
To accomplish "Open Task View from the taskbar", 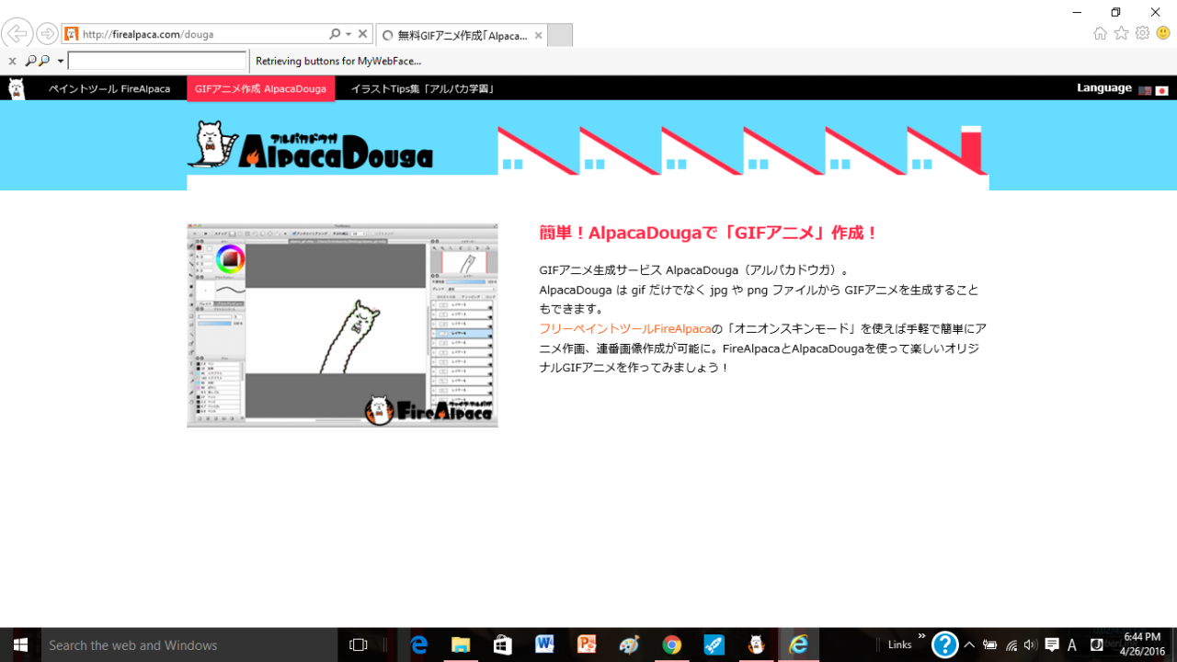I will click(x=359, y=645).
